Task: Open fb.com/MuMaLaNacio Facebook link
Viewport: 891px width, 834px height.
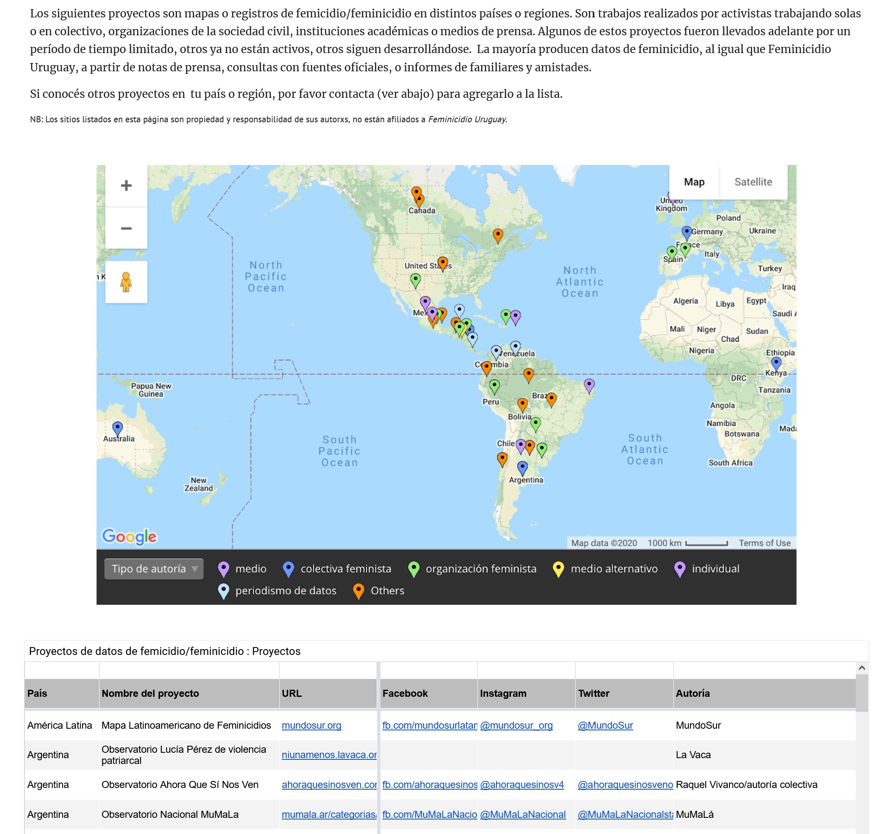Action: pos(429,815)
